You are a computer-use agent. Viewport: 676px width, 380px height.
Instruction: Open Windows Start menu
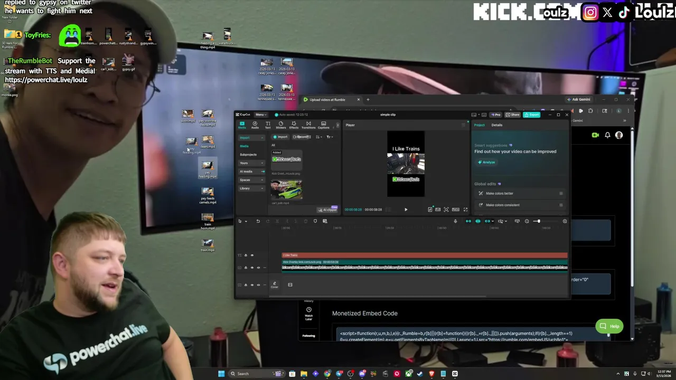[221, 374]
